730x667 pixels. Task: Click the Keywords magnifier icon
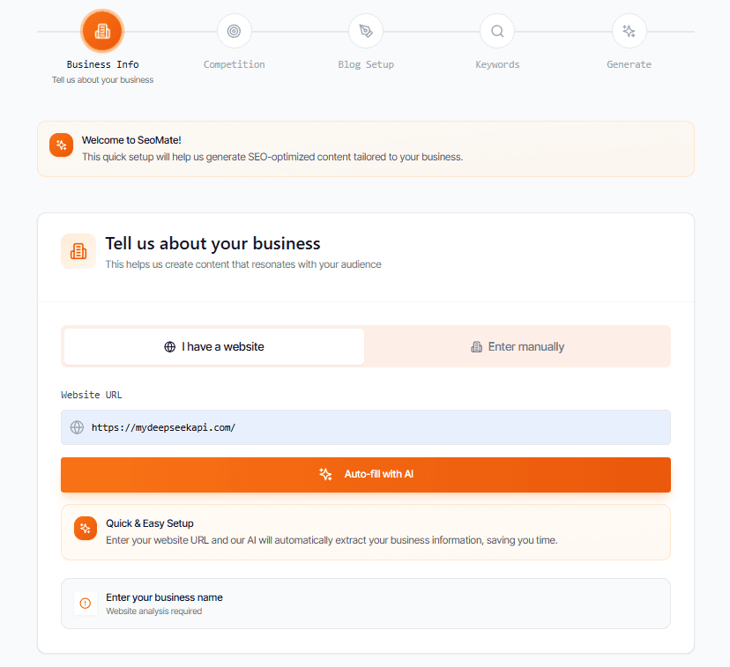497,30
